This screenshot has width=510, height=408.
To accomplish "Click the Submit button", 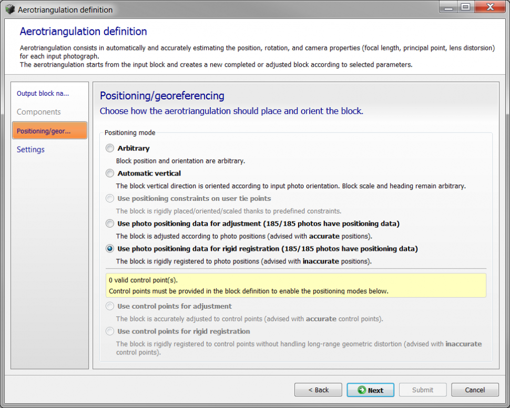I will pos(423,390).
